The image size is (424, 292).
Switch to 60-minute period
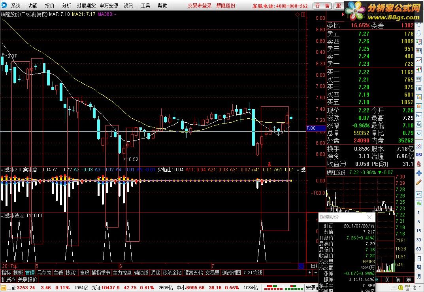click(419, 249)
